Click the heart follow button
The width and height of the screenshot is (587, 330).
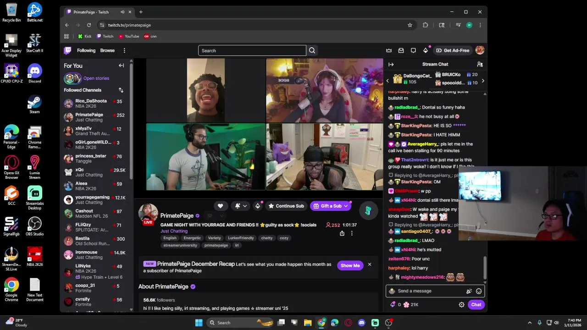(220, 206)
